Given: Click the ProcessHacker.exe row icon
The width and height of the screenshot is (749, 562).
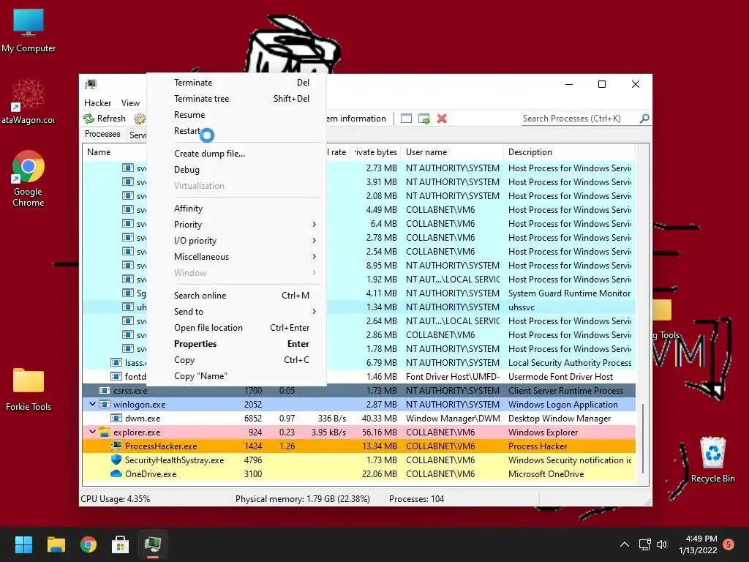Looking at the screenshot, I should pyautogui.click(x=116, y=446).
